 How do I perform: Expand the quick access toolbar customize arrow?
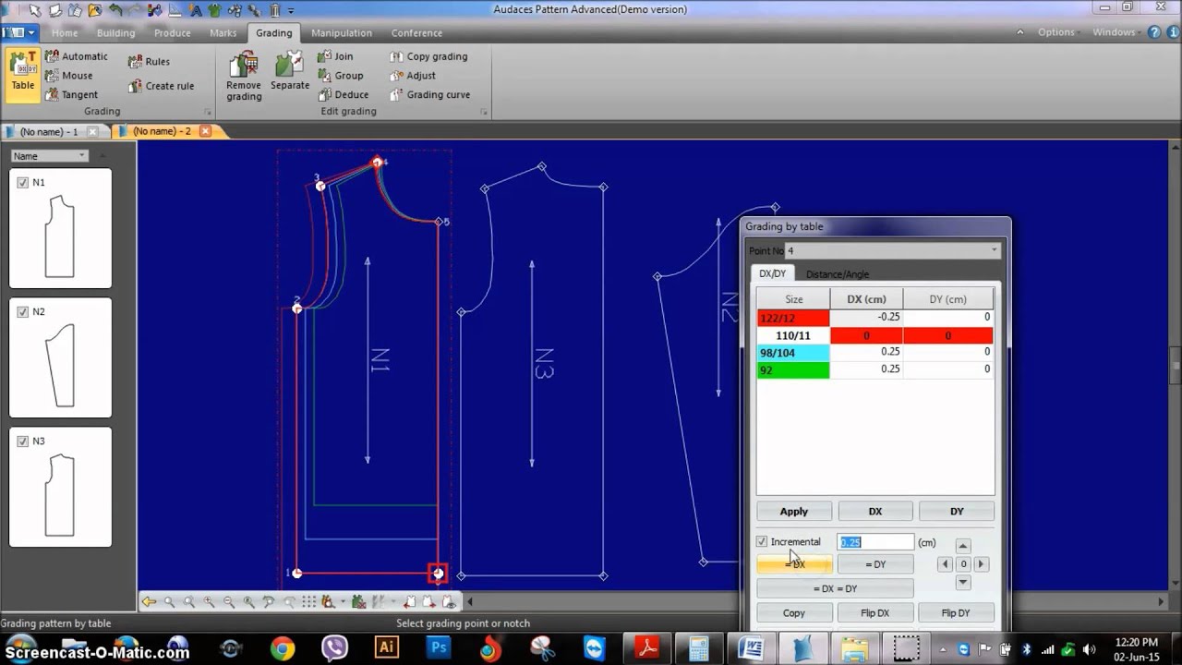coord(291,10)
